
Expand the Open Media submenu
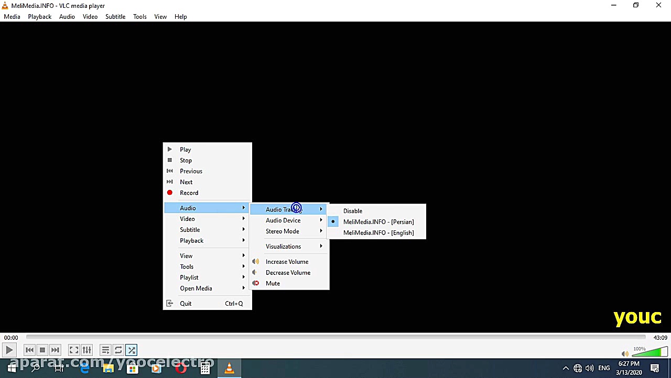point(208,288)
